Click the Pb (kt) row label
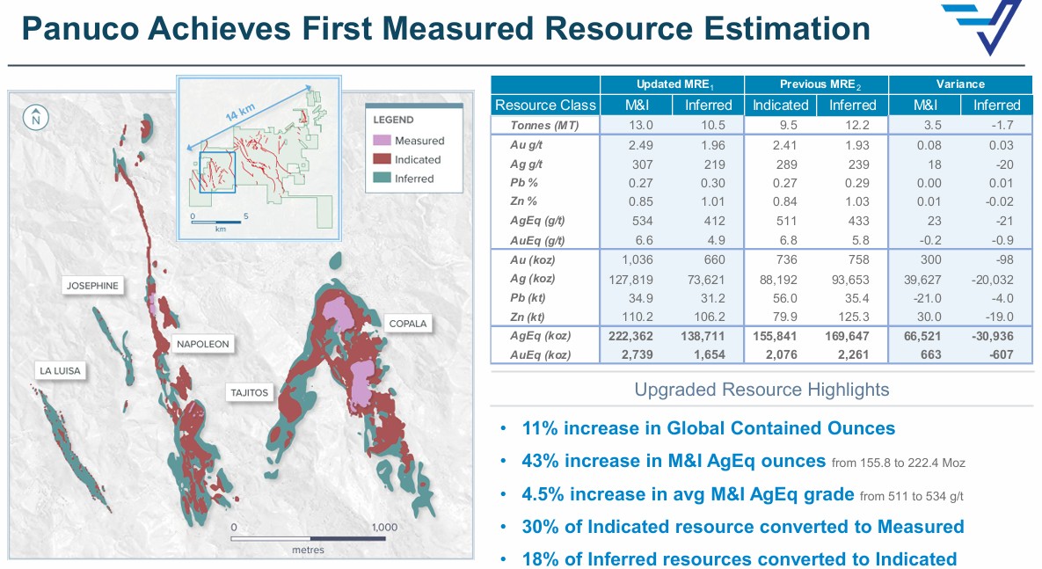1042x569 pixels. point(529,298)
